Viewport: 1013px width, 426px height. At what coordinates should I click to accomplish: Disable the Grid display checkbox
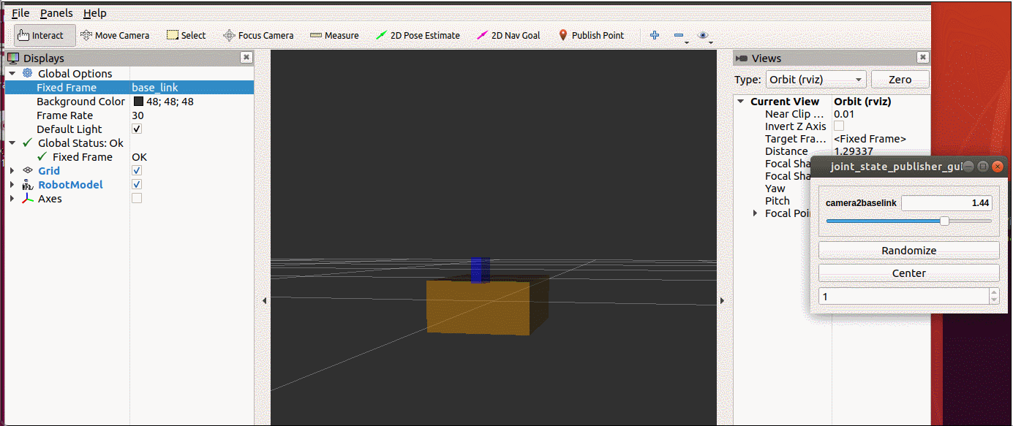click(x=137, y=171)
